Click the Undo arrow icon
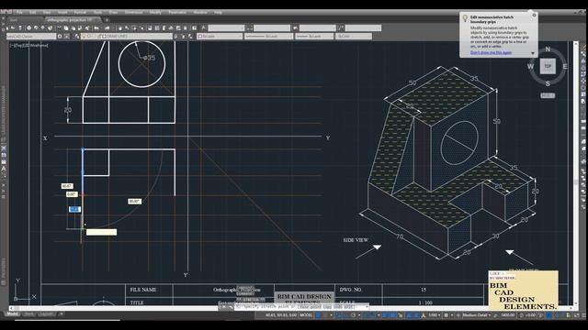Image resolution: width=588 pixels, height=330 pixels. [x=96, y=28]
